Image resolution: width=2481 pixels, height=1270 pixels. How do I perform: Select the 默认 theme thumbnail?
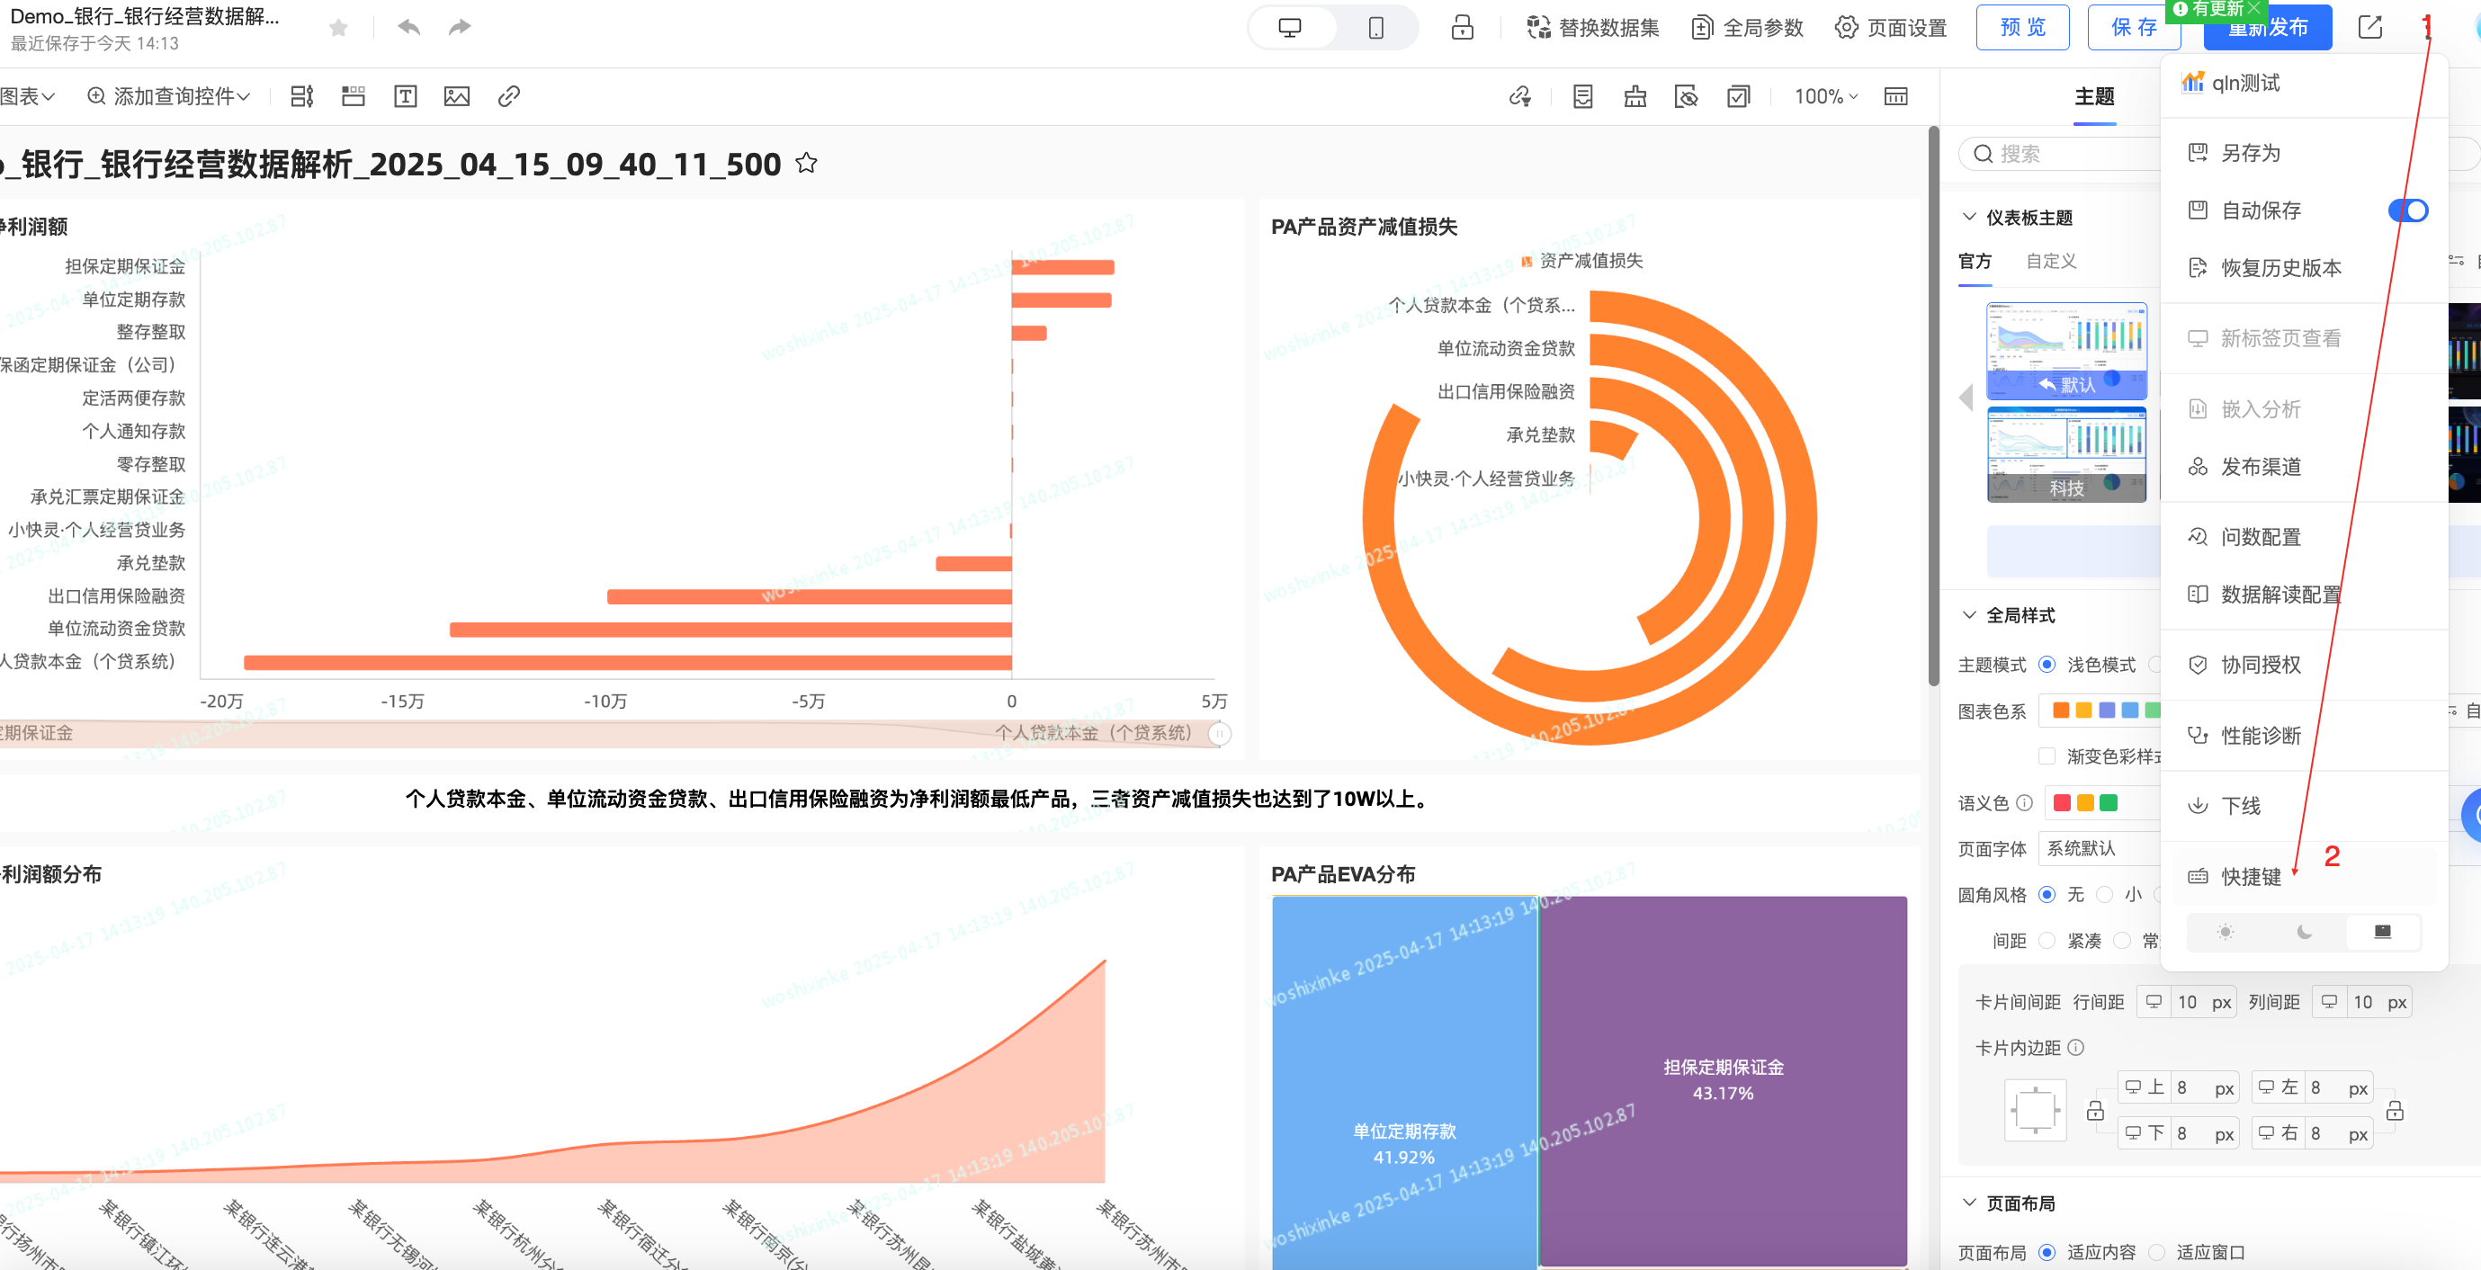(2067, 351)
